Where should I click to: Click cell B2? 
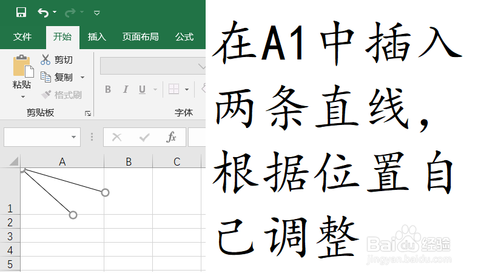click(129, 222)
